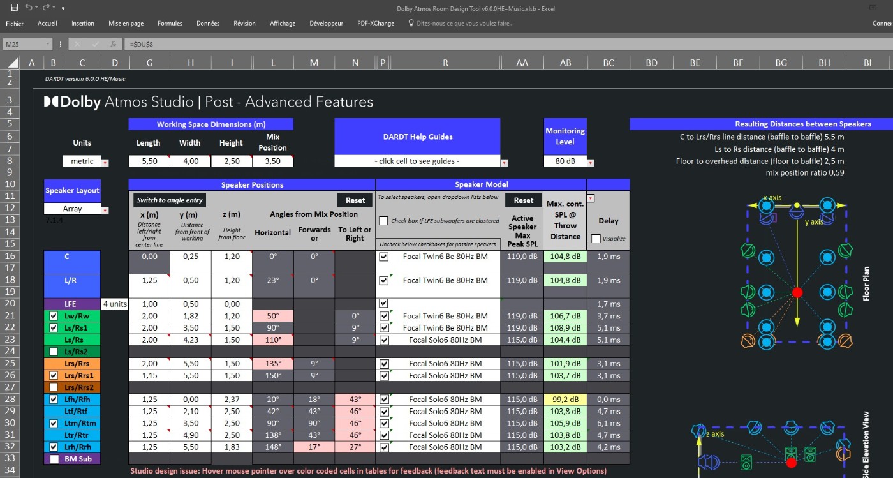Click the Redo arrow icon
Viewport: 893px width, 478px height.
[x=46, y=8]
